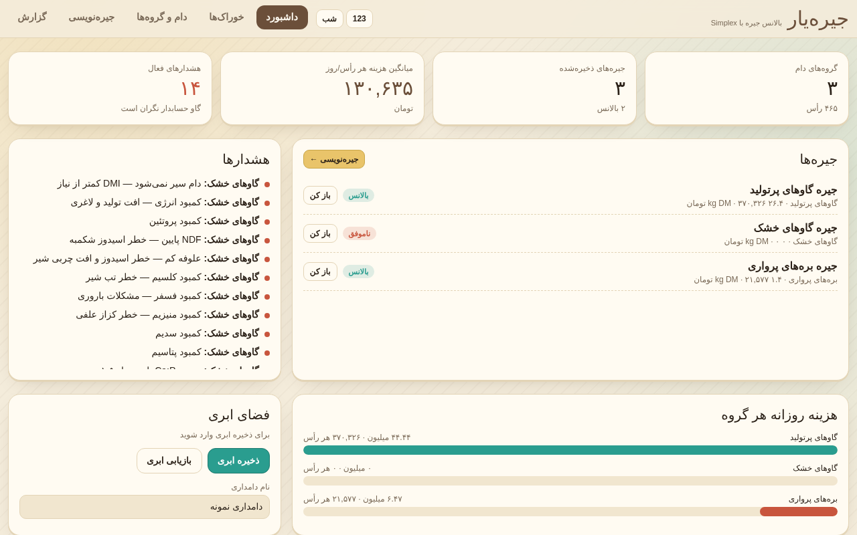Image resolution: width=857 pixels, height=535 pixels.
Task: Go to the دام و گروه‌ها tab
Action: click(162, 17)
